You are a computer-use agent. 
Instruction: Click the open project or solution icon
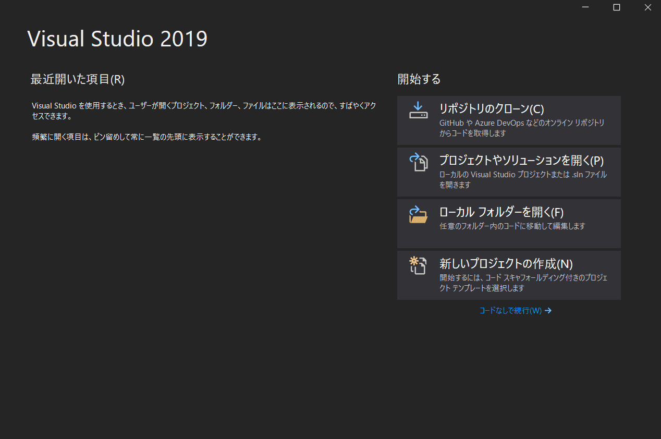pyautogui.click(x=418, y=162)
